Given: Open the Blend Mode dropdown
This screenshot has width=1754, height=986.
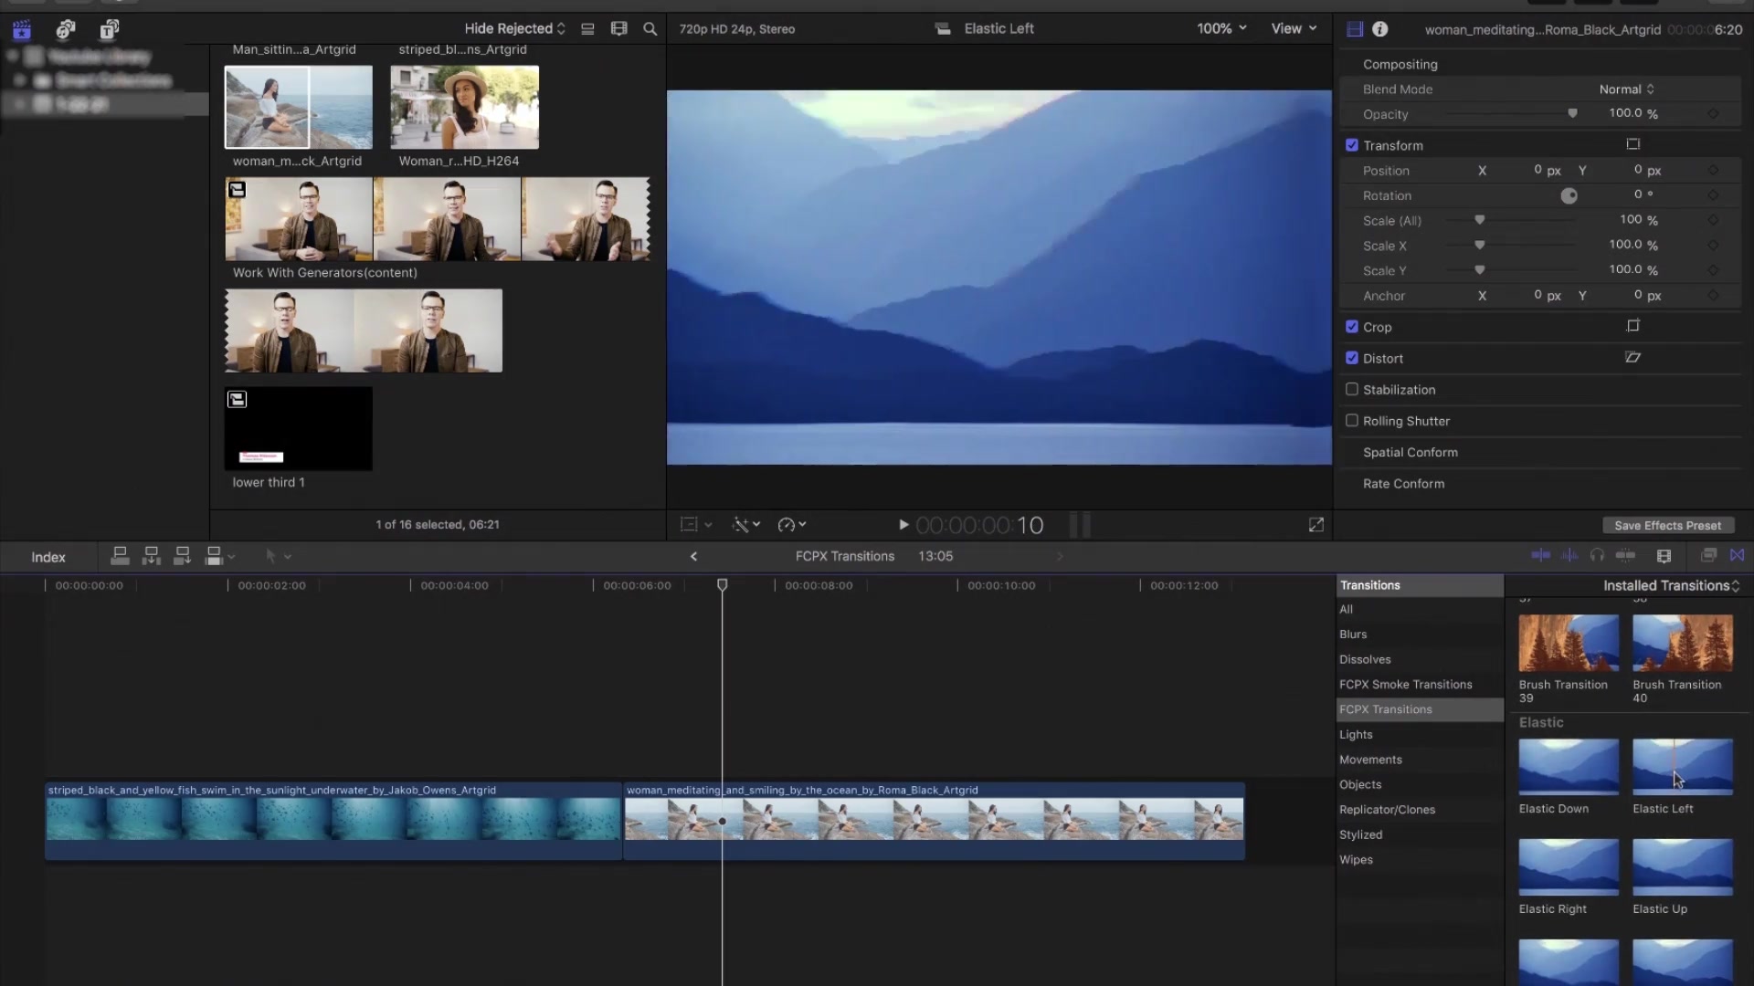Looking at the screenshot, I should 1625,88.
